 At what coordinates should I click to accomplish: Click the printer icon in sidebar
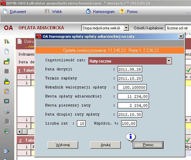tap(7, 111)
